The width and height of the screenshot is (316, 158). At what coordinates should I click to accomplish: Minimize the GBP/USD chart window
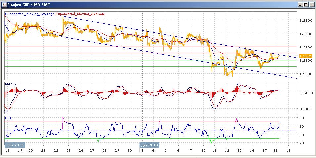[300, 5]
